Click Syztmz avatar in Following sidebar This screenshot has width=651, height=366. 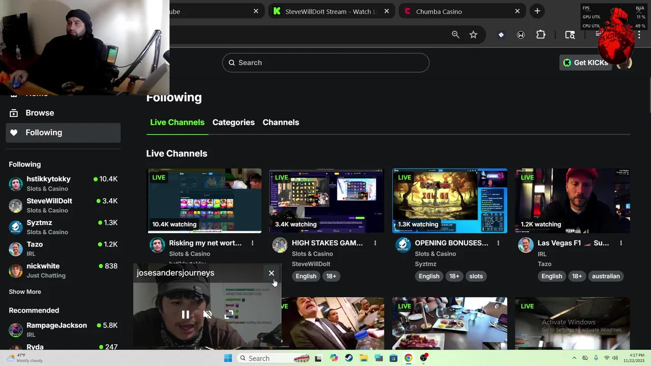16,227
